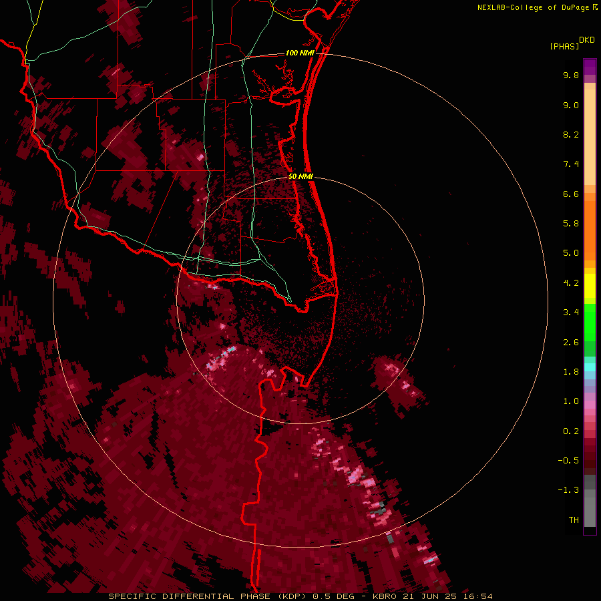Click the 2.6 scale label
Screen dimensions: 601x601
click(x=571, y=343)
